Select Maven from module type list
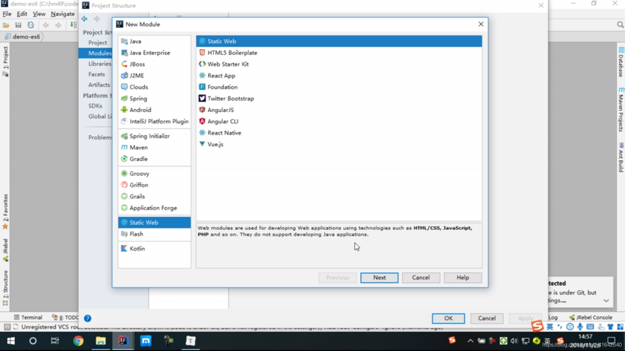625x351 pixels. (139, 148)
